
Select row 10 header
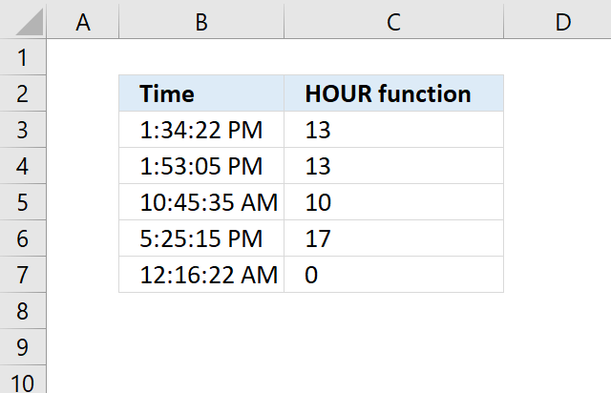(x=23, y=380)
